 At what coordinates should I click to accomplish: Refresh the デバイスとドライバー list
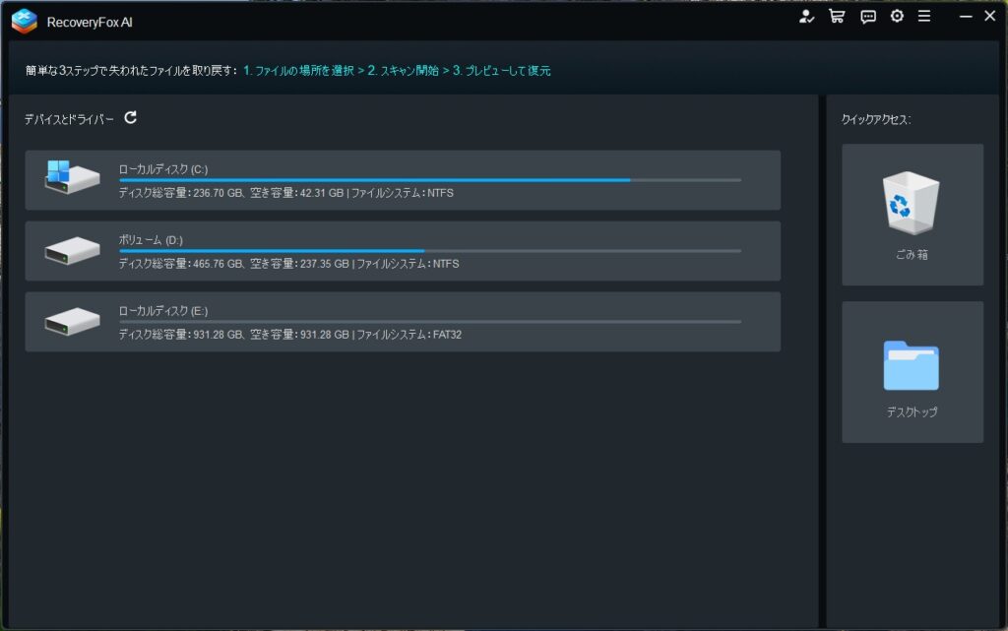tap(131, 118)
